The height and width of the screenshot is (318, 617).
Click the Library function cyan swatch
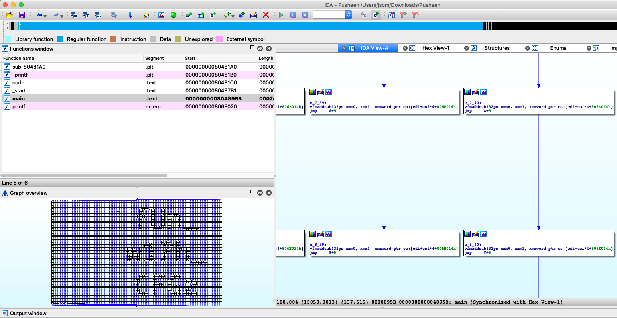point(8,39)
